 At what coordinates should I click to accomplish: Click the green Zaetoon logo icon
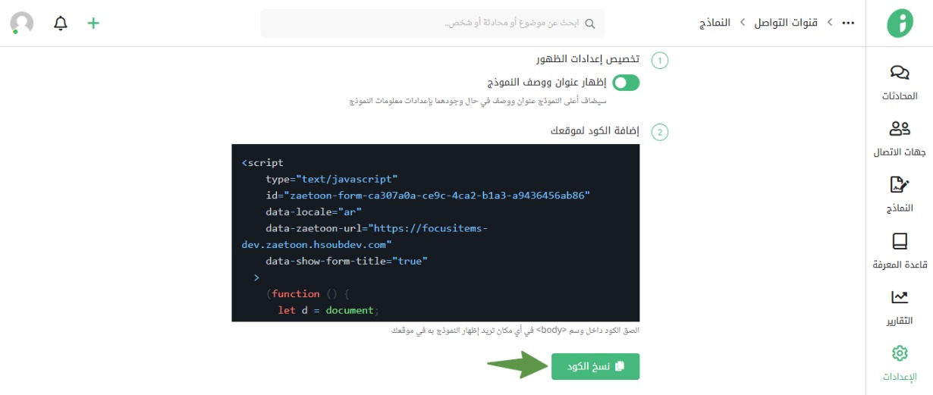click(x=900, y=24)
